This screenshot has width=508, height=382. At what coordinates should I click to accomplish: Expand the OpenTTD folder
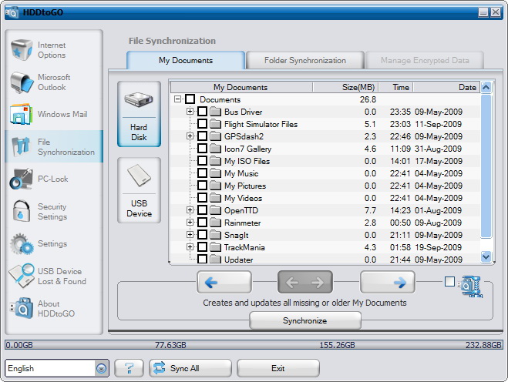[x=190, y=209]
